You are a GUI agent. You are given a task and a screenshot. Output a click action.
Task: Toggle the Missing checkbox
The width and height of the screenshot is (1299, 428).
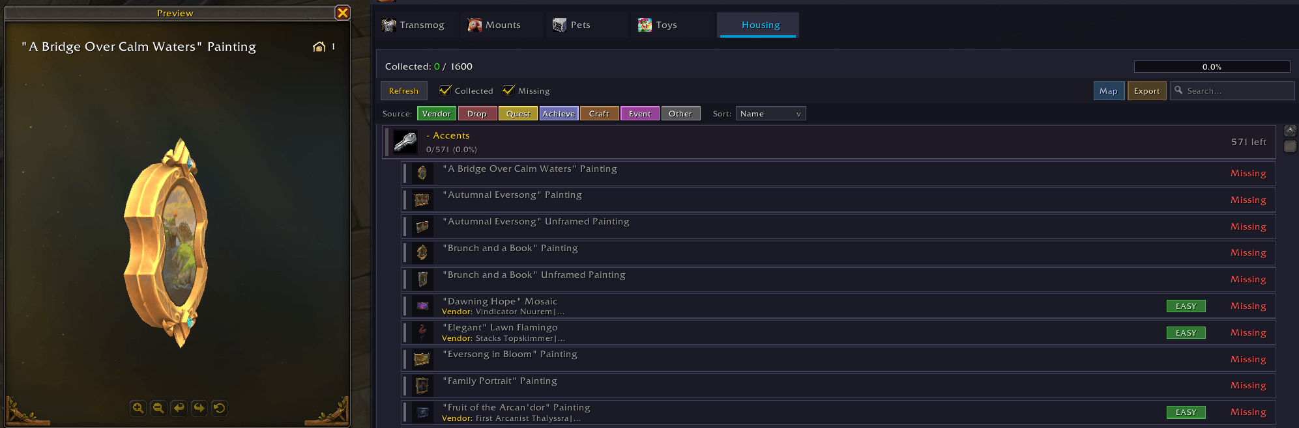pos(508,90)
